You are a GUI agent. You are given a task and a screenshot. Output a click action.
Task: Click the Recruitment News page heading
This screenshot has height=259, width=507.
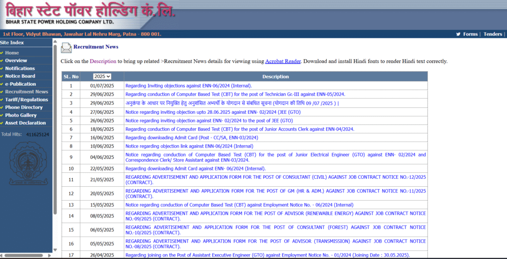tap(96, 47)
